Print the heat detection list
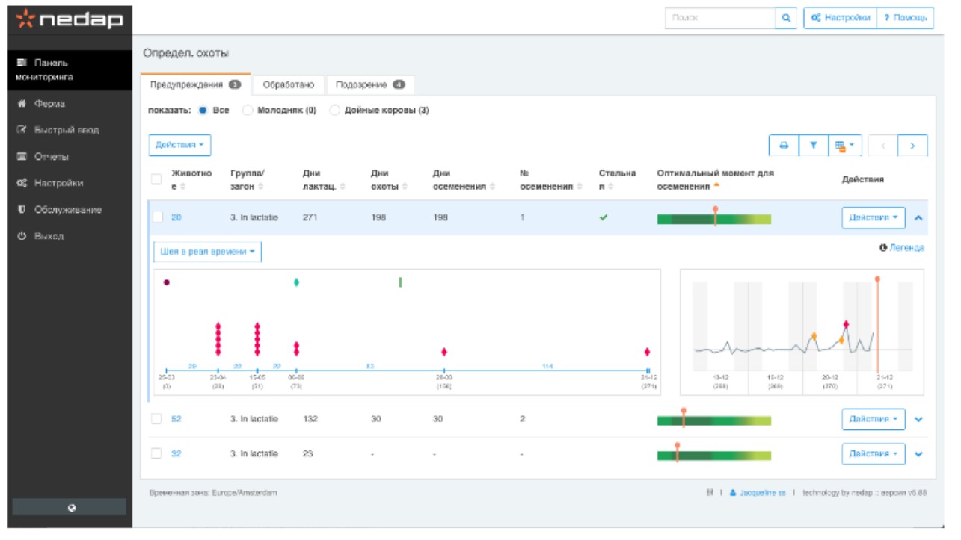The width and height of the screenshot is (961, 540). click(784, 146)
